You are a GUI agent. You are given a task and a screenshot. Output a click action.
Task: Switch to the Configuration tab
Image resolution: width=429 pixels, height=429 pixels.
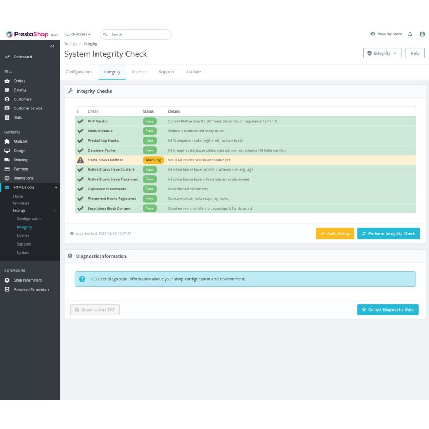(x=79, y=72)
